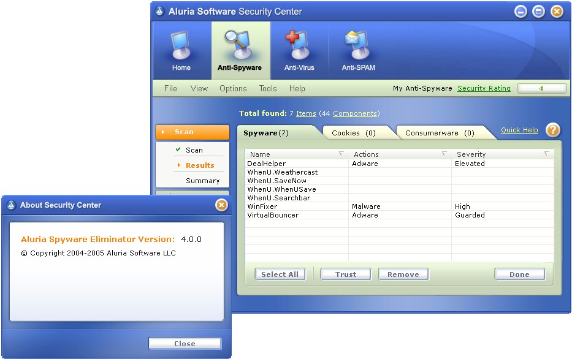Click the Aluria logo in the main title bar
572x359 pixels.
pyautogui.click(x=159, y=11)
